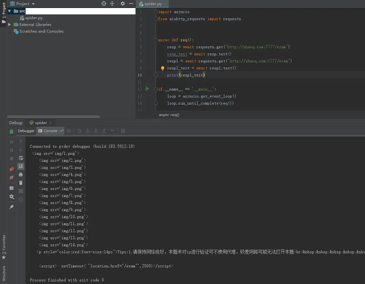Open spider.py in the project tree
The height and width of the screenshot is (284, 365).
(34, 18)
